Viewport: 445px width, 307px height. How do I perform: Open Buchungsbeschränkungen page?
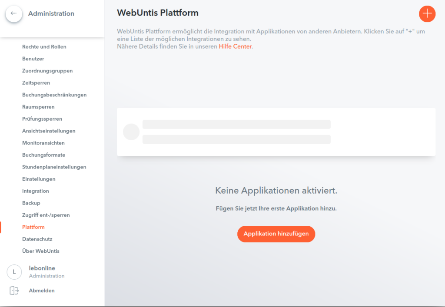coord(54,95)
